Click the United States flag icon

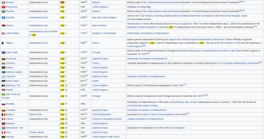[3, 33]
